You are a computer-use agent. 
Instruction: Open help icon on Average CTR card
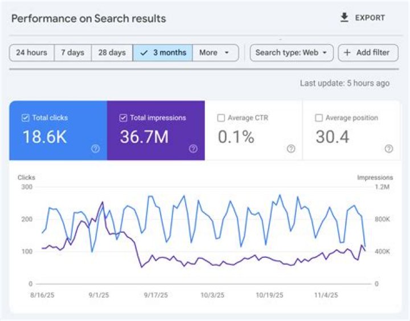tap(291, 149)
